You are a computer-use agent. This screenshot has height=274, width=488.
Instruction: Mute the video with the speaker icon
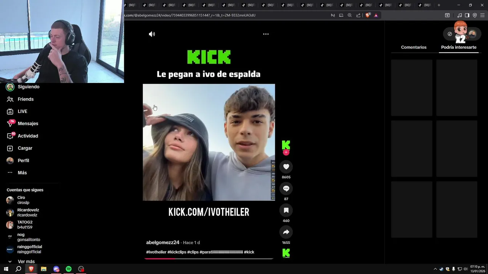coord(152,34)
